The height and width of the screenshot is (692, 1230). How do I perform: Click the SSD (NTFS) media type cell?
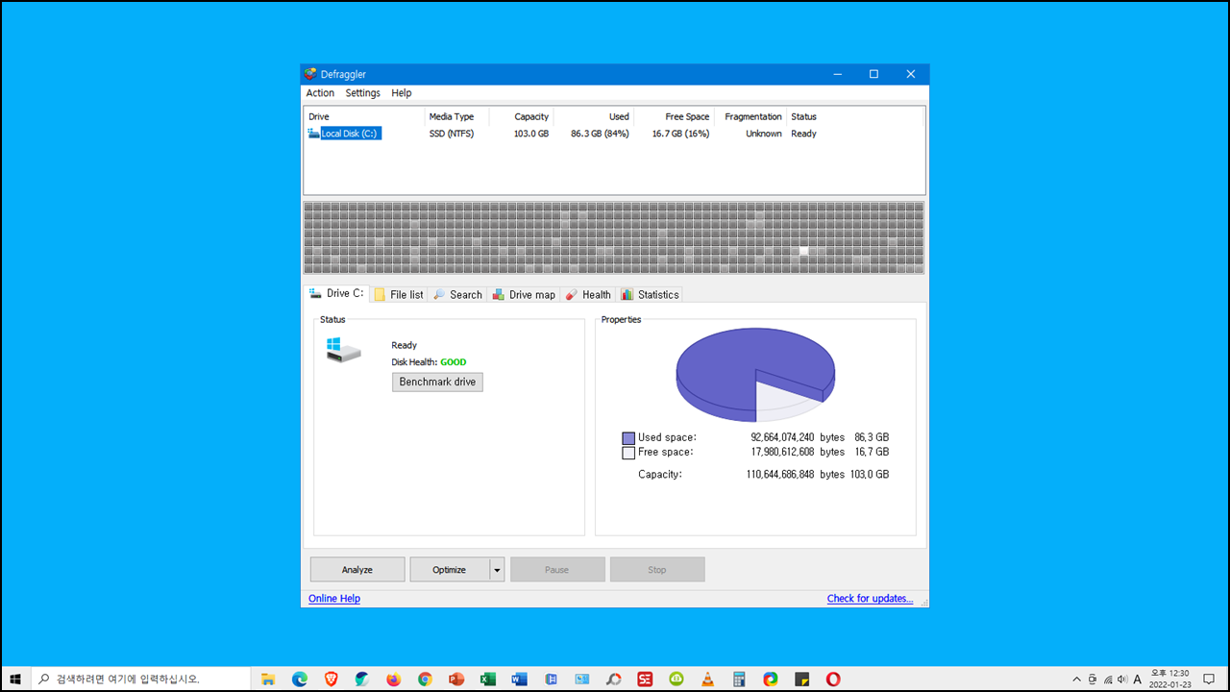coord(452,134)
